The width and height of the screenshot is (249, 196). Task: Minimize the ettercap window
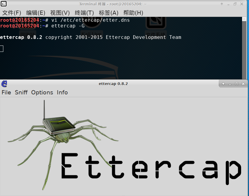tap(230, 84)
